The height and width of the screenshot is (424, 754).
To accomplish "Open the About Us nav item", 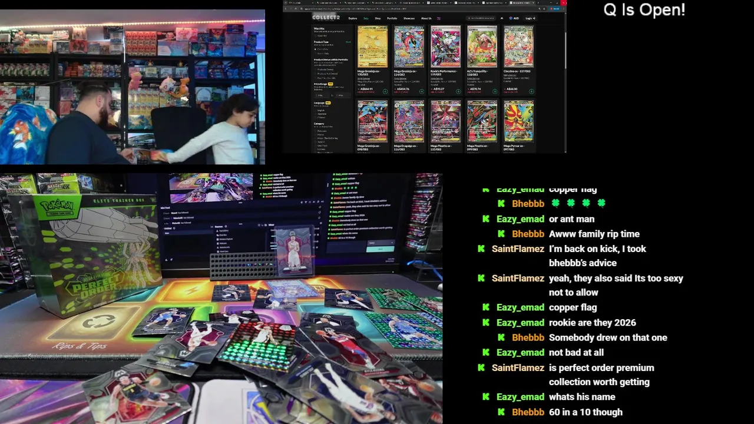I will 426,18.
